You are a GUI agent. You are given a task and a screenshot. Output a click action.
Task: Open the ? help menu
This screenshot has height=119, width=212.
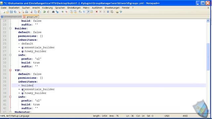[133, 8]
